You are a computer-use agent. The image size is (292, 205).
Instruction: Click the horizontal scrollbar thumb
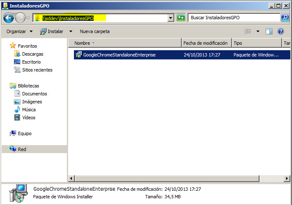tap(167, 179)
